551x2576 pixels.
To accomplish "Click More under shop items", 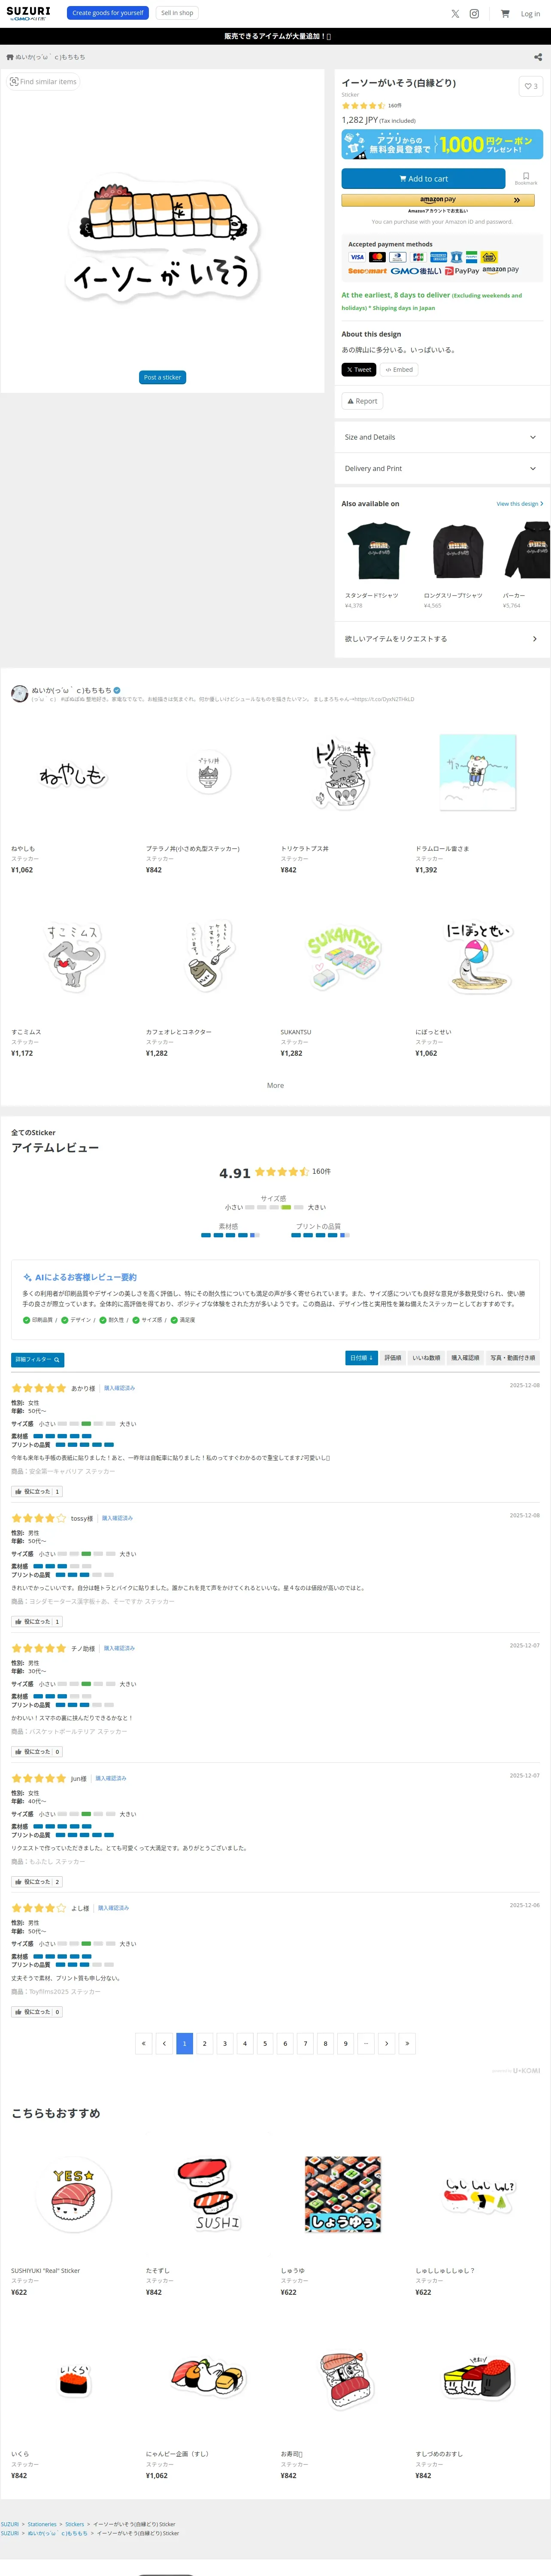I will (275, 1085).
